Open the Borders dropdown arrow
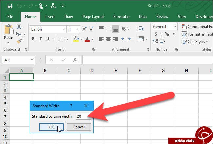This screenshot has width=213, height=144. [x=68, y=39]
